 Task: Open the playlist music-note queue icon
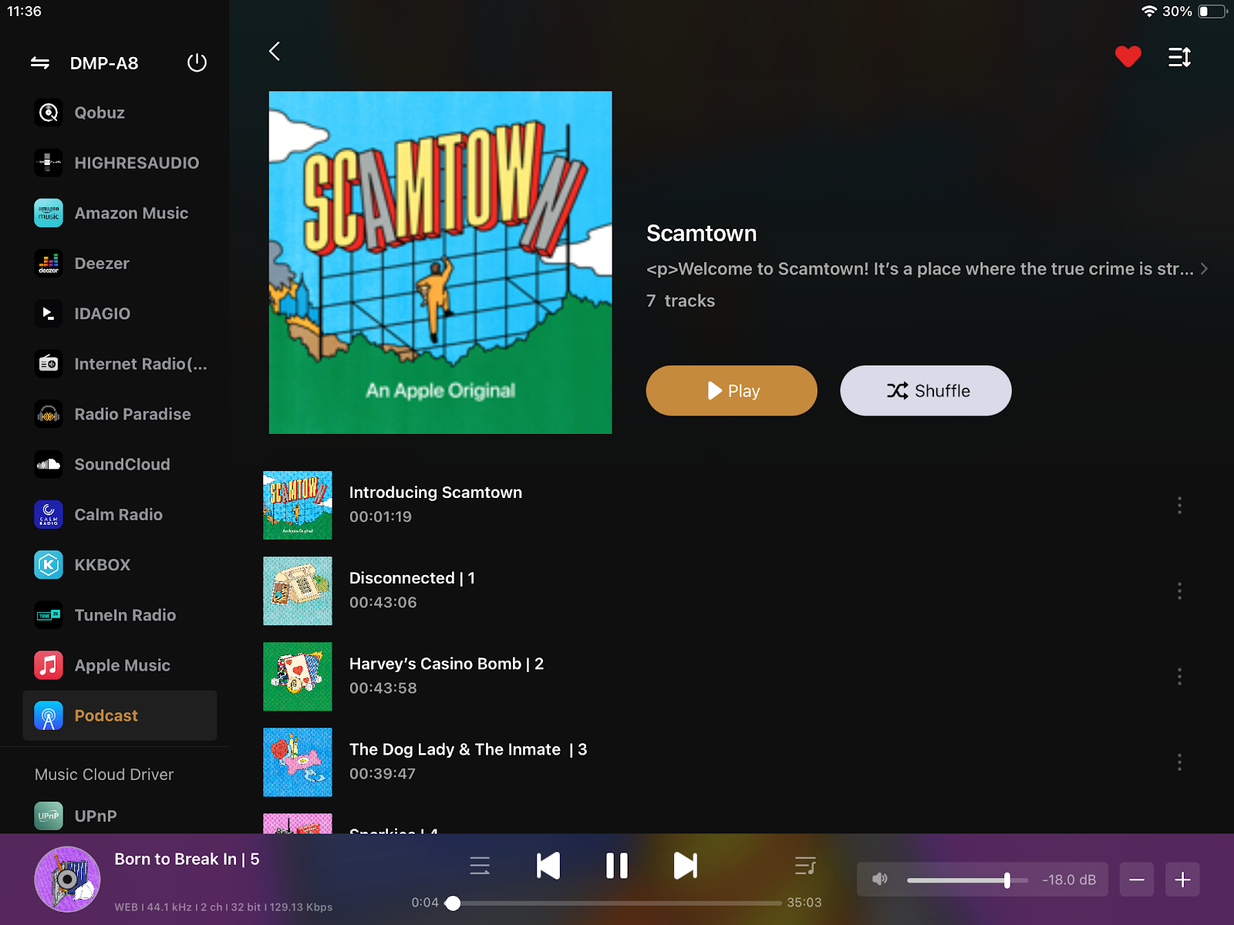[x=805, y=866]
